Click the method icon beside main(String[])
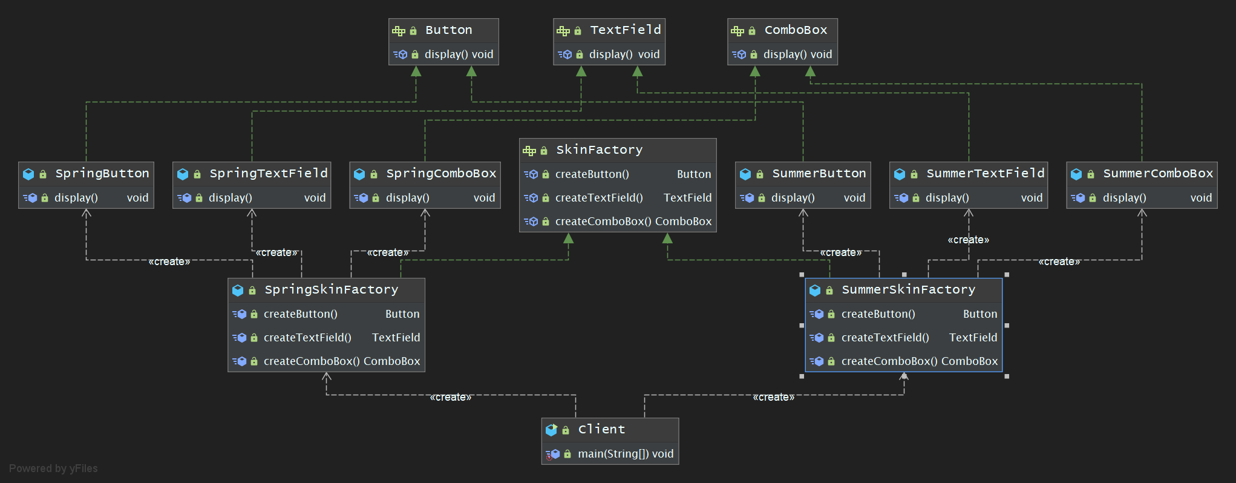 pyautogui.click(x=552, y=454)
